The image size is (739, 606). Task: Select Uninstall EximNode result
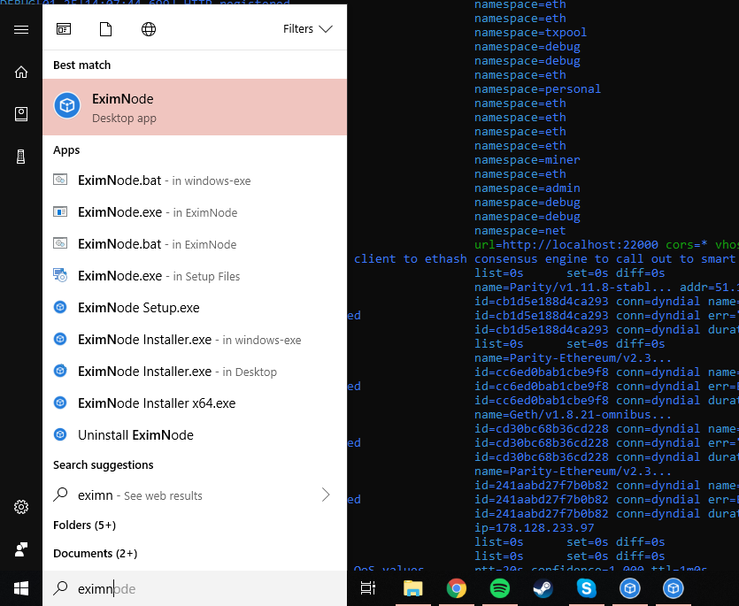(195, 435)
